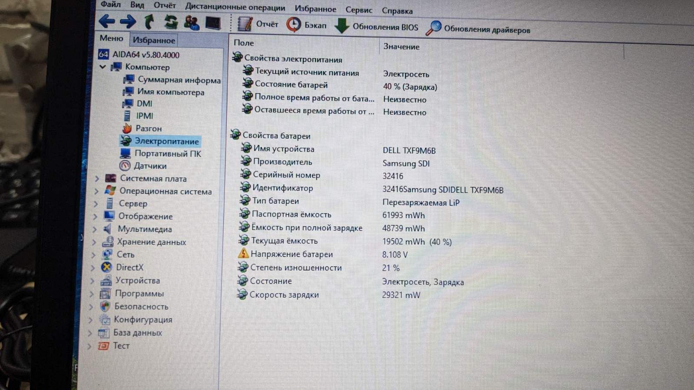Screen dimensions: 694x390
Task: Open the Сервис menu
Action: pyautogui.click(x=359, y=10)
